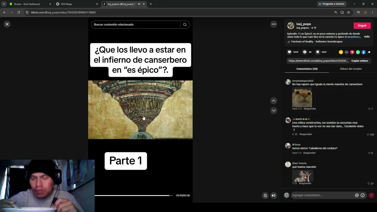Open more sharing options arrow
This screenshot has height=212, width=377.
[x=369, y=52]
